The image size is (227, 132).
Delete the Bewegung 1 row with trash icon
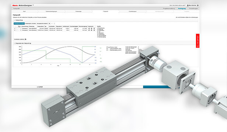(94, 29)
